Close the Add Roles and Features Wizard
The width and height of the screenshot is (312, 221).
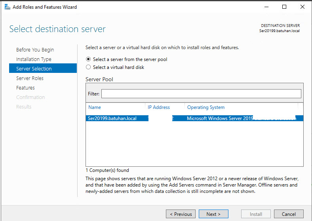point(302,7)
